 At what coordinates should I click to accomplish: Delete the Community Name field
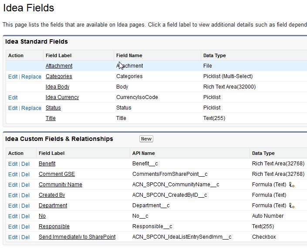point(26,185)
